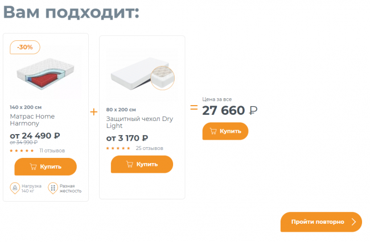View the 25 отзывов reviews link
Viewport: 370px width, 242px height.
149,148
